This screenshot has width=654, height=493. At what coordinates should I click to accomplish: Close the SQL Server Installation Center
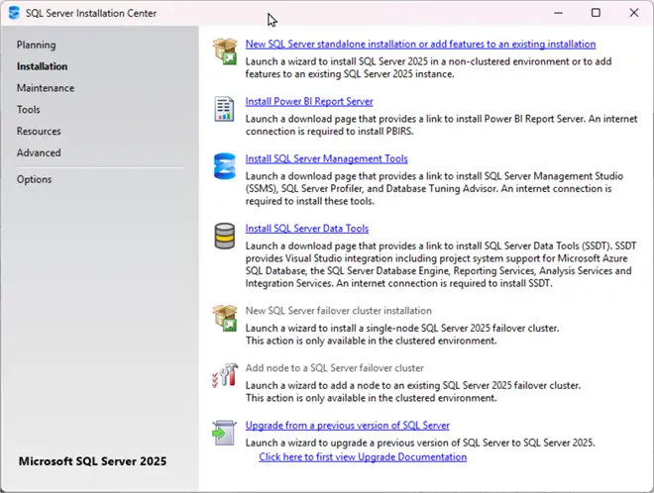[x=634, y=13]
